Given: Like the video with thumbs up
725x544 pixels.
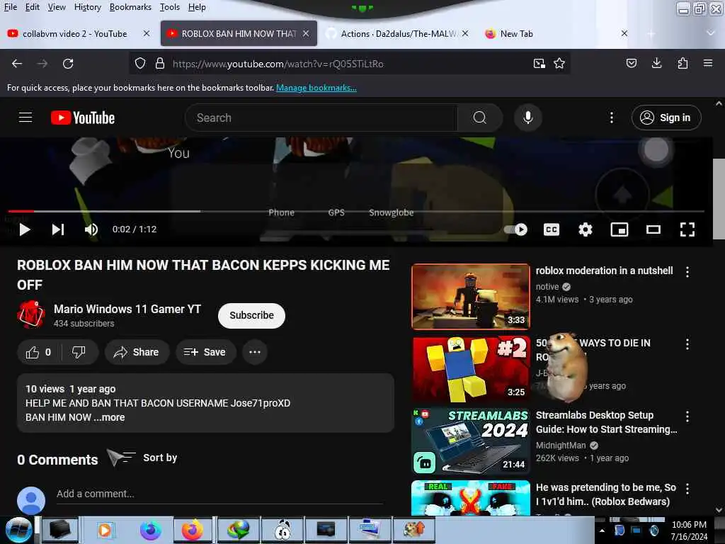Looking at the screenshot, I should click(38, 352).
